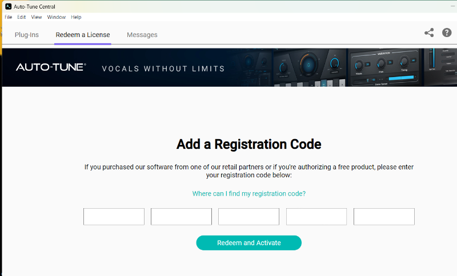457x276 pixels.
Task: Open the Window menu
Action: [x=57, y=17]
